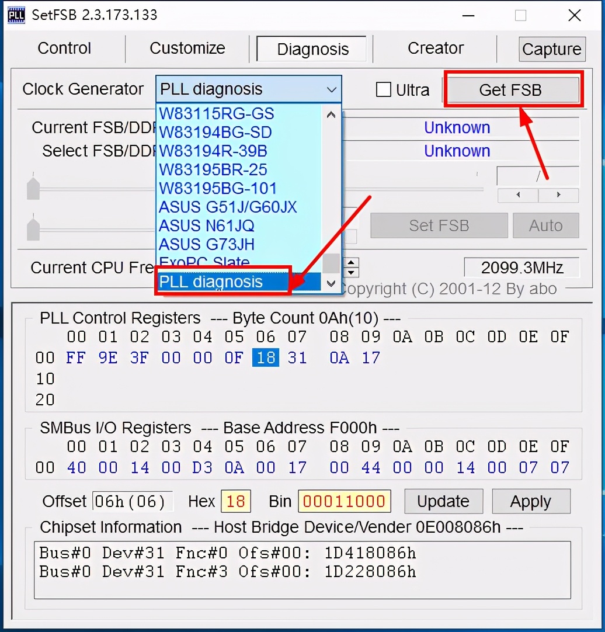
Task: Click the Get FSB button
Action: [512, 89]
